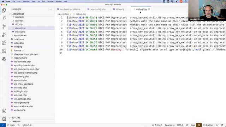This screenshot has height=127, width=226.
Task: Open wp-login.php file
Action: (x=20, y=91)
